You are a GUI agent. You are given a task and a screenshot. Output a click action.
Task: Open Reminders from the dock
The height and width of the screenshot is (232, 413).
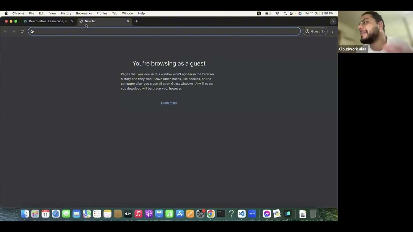tap(97, 214)
